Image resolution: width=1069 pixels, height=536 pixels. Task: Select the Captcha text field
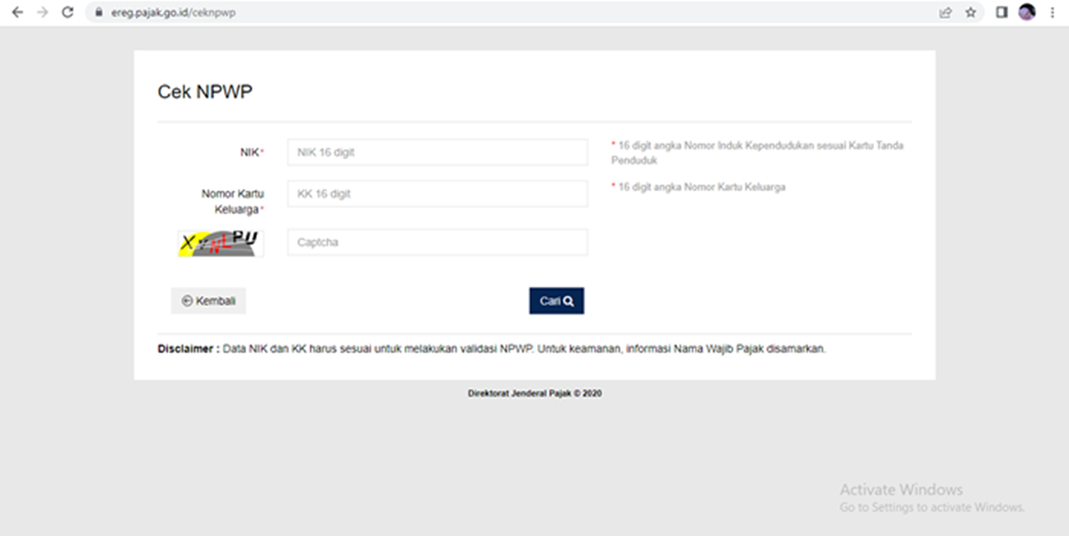tap(437, 242)
